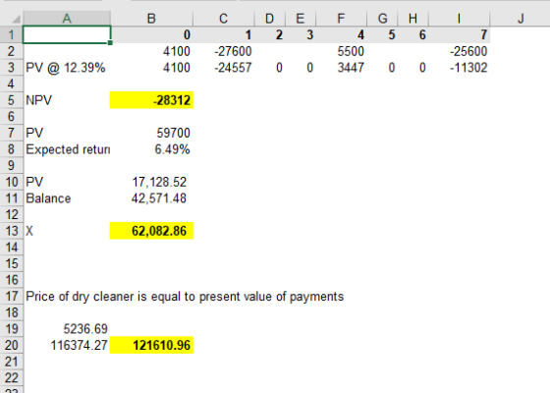This screenshot has width=550, height=393.
Task: Select column A header
Action: click(67, 19)
